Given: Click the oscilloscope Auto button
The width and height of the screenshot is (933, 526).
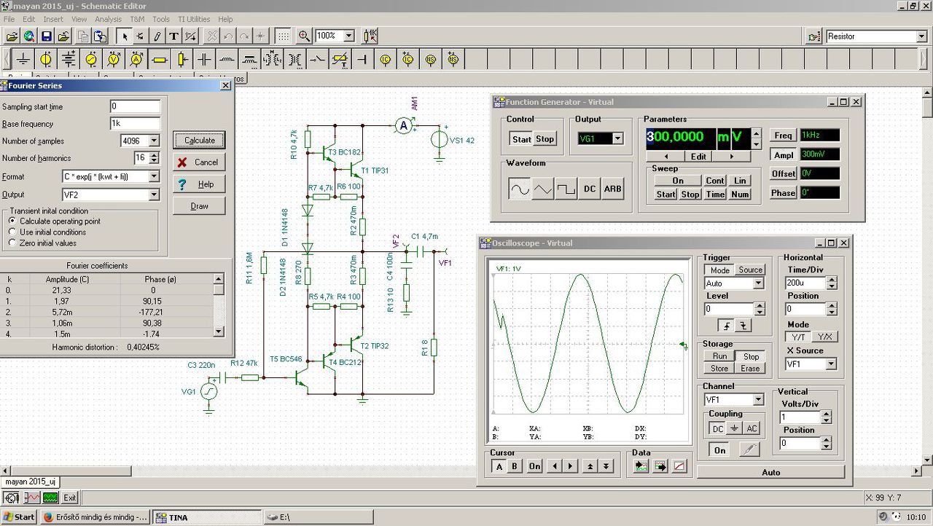Looking at the screenshot, I should pos(770,472).
